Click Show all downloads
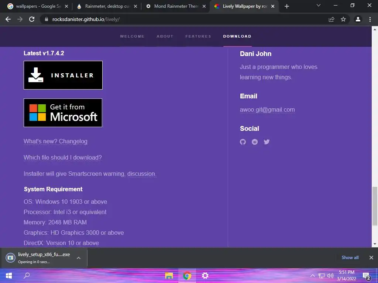Viewport: 378px width, 283px height. pyautogui.click(x=350, y=258)
